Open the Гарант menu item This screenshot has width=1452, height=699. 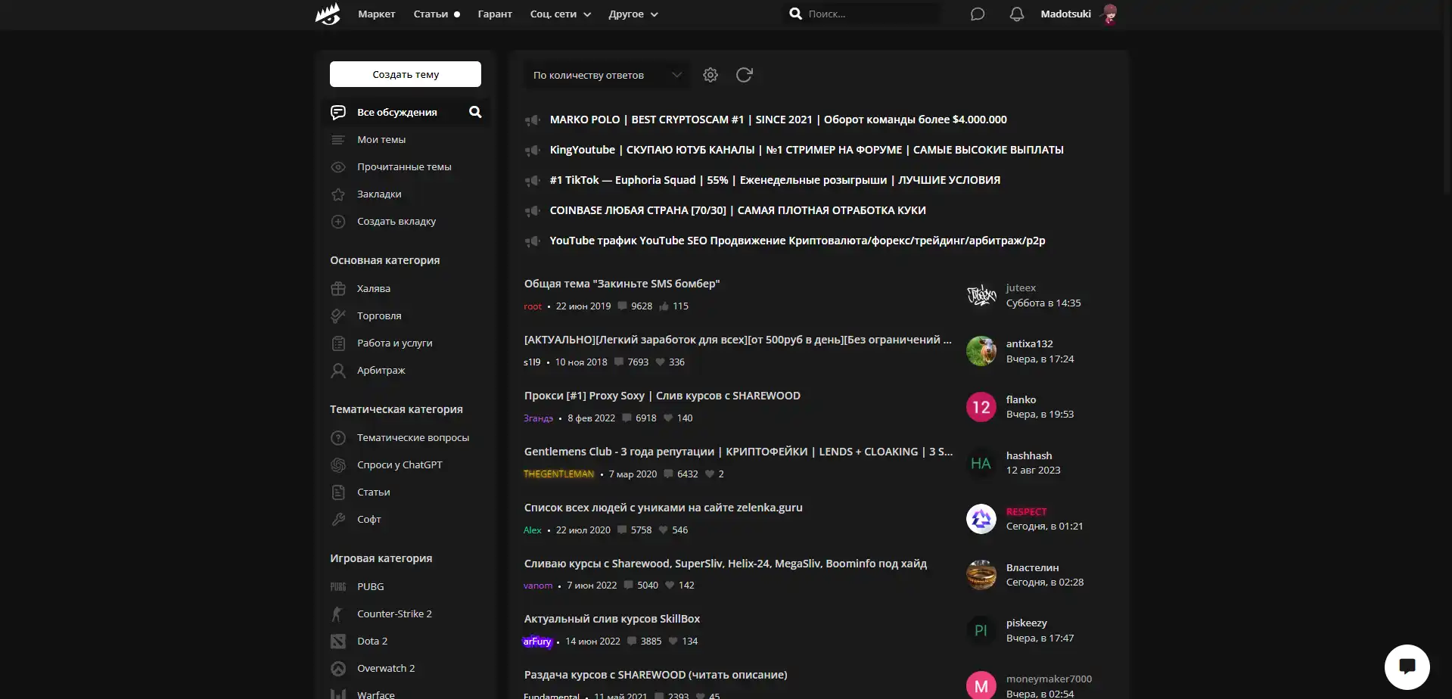(x=495, y=14)
